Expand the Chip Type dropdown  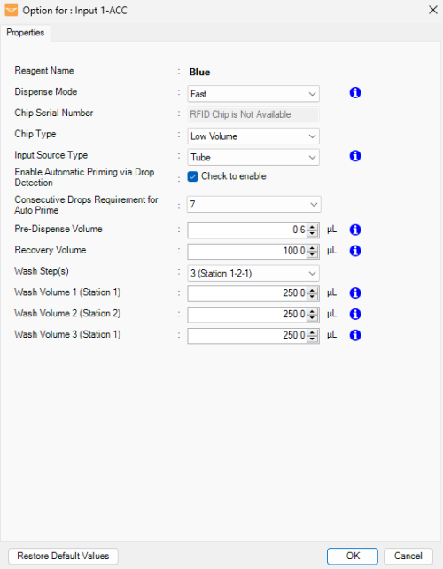[x=253, y=136]
